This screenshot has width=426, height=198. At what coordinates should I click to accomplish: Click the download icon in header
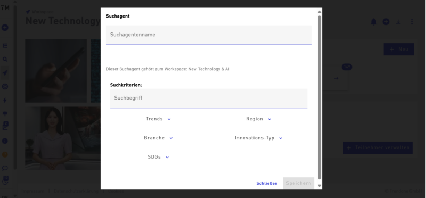[398, 22]
